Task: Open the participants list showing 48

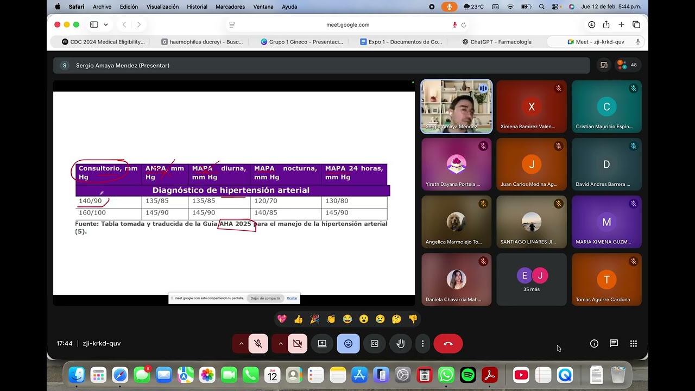Action: coord(628,65)
